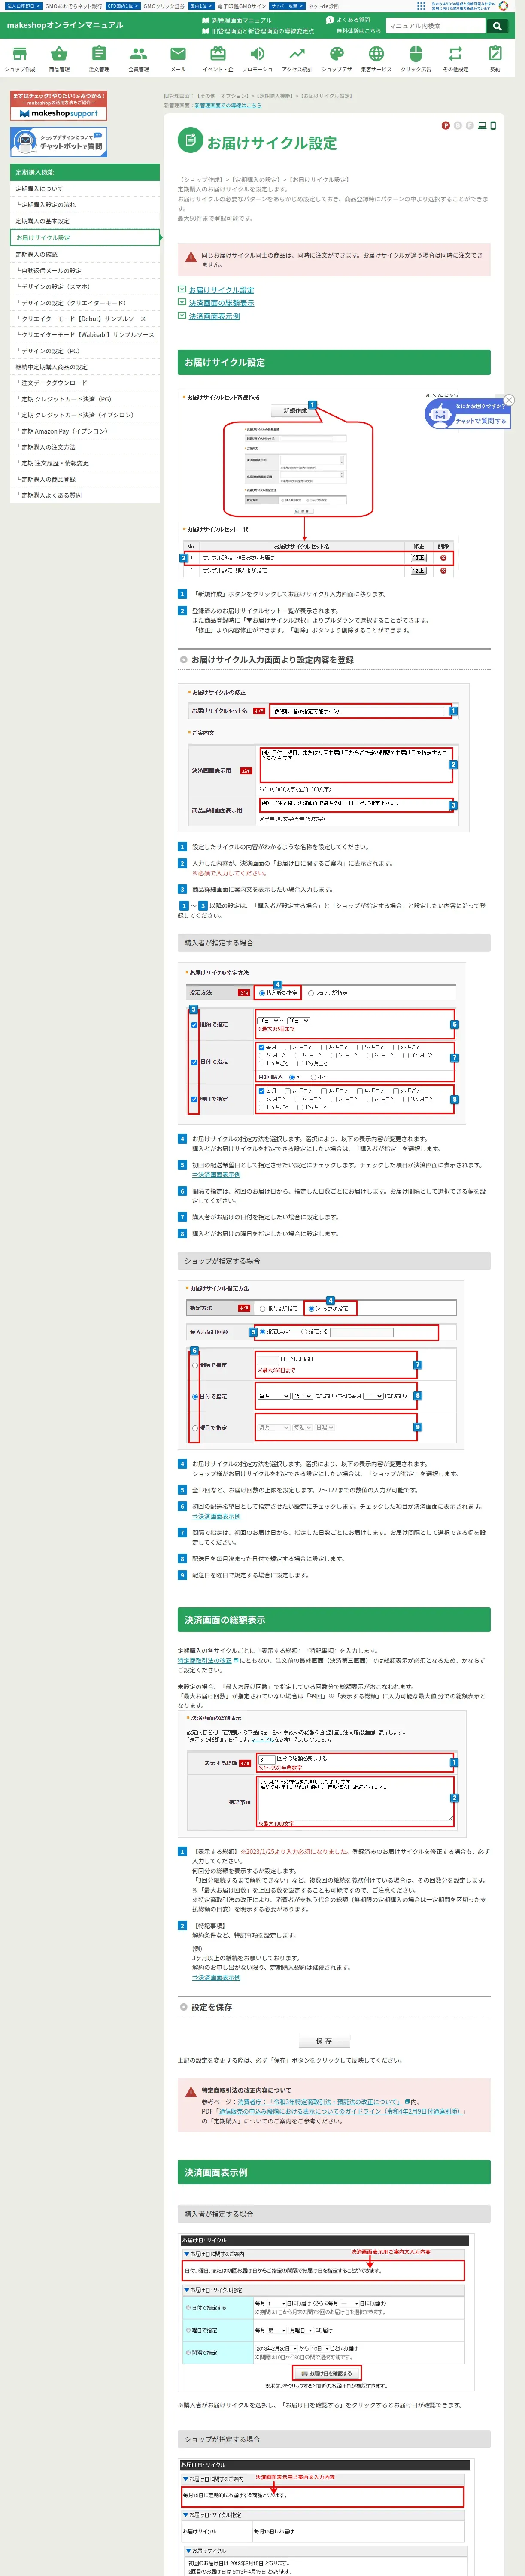The image size is (525, 2576).
Task: Open the 90日 interval dropdown
Action: (x=299, y=1020)
